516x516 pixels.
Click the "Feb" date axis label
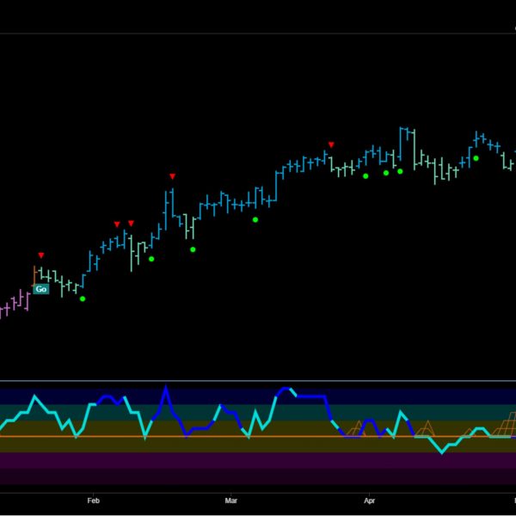(93, 501)
